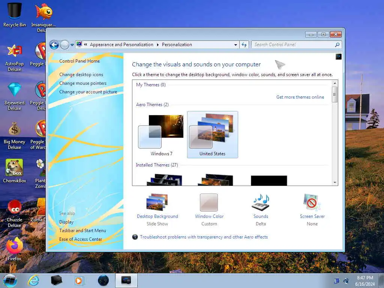Click theme list scroll up arrow

coord(335,83)
